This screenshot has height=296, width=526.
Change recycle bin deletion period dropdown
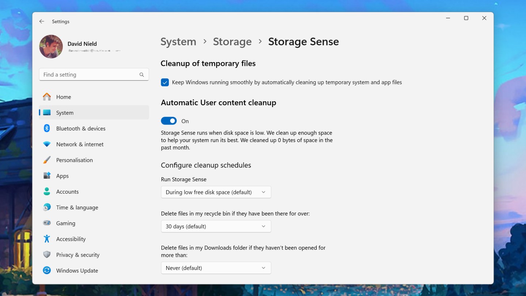(x=216, y=226)
